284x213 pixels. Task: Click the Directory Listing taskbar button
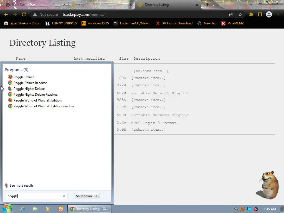90,209
